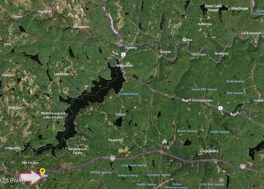264x189 pixels.
Task: Select the Wilsonville label
Action: pyautogui.click(x=125, y=66)
